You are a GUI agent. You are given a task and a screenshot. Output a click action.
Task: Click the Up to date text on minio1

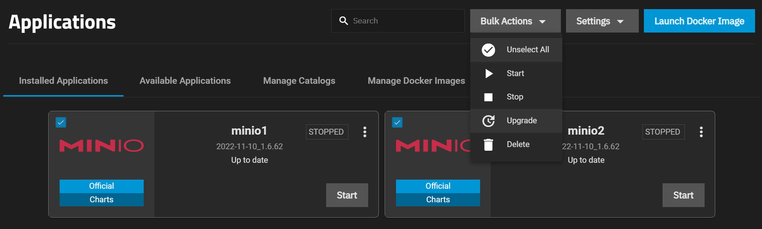click(x=249, y=160)
